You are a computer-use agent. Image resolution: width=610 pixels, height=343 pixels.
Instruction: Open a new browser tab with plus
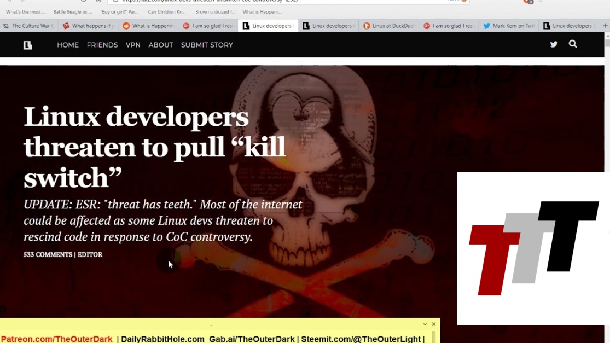tap(605, 26)
